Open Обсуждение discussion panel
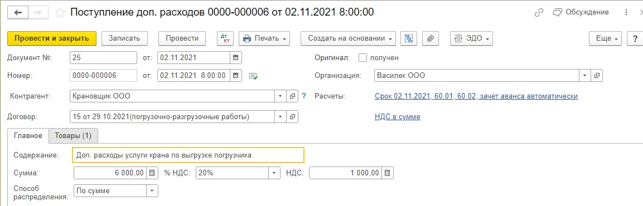 pos(581,12)
